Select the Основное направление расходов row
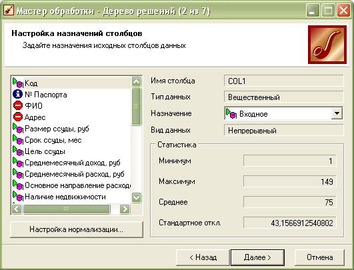The image size is (354, 270). coord(71,185)
